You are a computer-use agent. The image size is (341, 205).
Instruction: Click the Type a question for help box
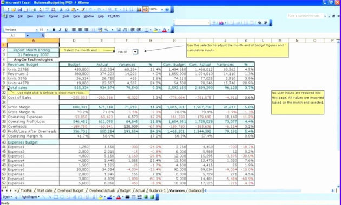click(x=305, y=16)
